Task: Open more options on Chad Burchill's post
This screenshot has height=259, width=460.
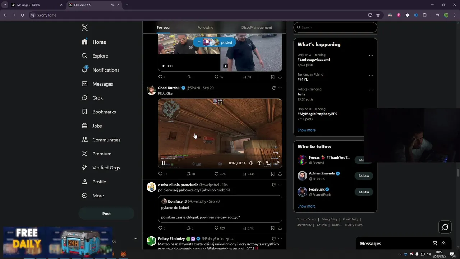Action: pos(280,88)
